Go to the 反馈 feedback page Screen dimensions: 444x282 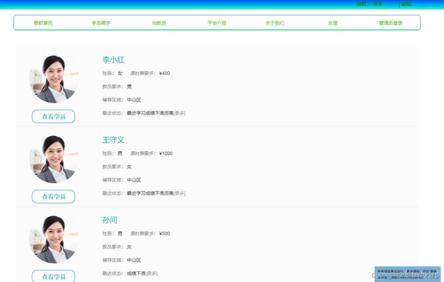(333, 23)
